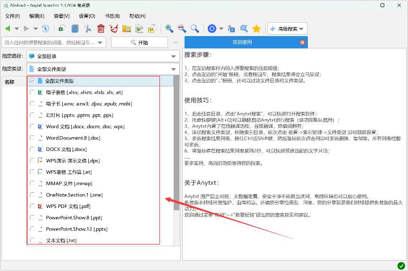Check the OneNote.Section.1 [.one] checkbox
Image resolution: width=408 pixels, height=271 pixels.
click(x=32, y=195)
